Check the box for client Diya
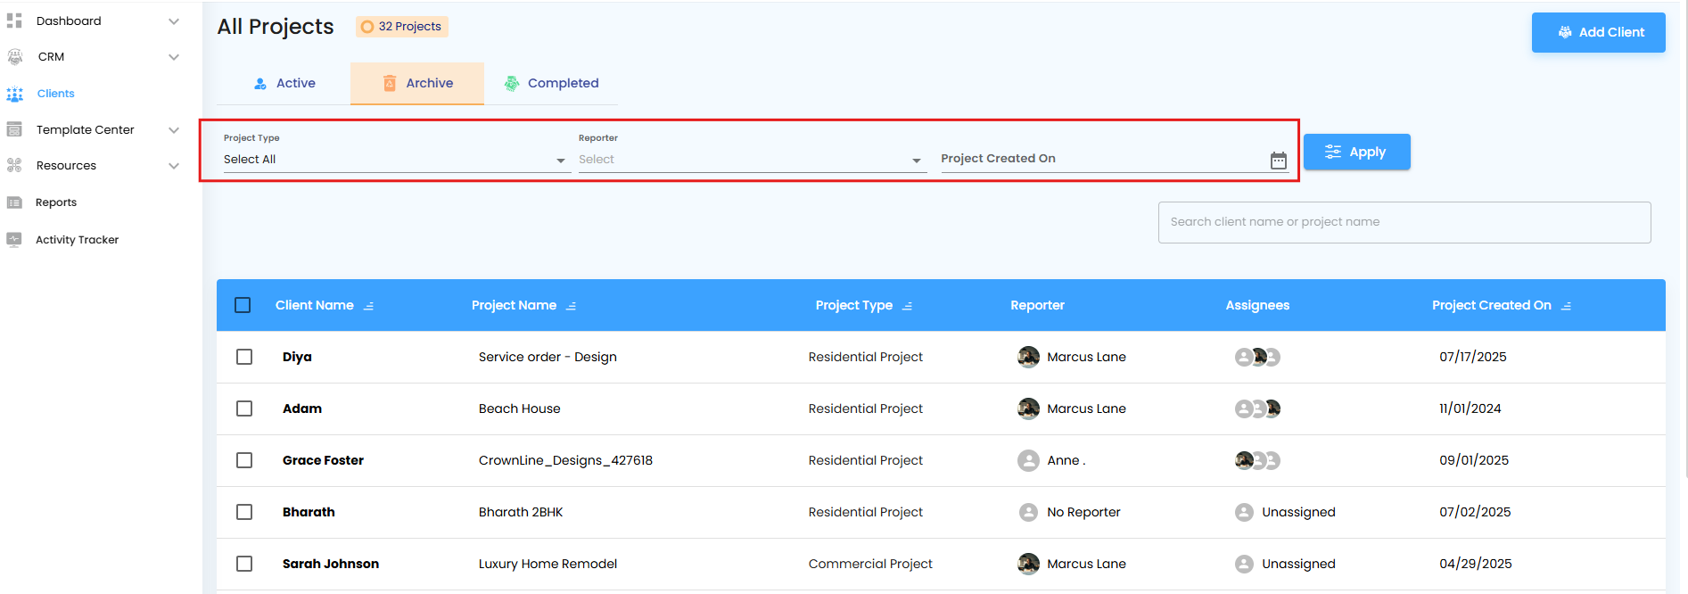 [x=244, y=357]
